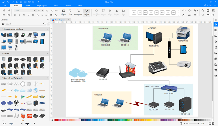Viewport: 218px width, 126px height.
Task: Toggle Underline formatting
Action: pos(24,15)
